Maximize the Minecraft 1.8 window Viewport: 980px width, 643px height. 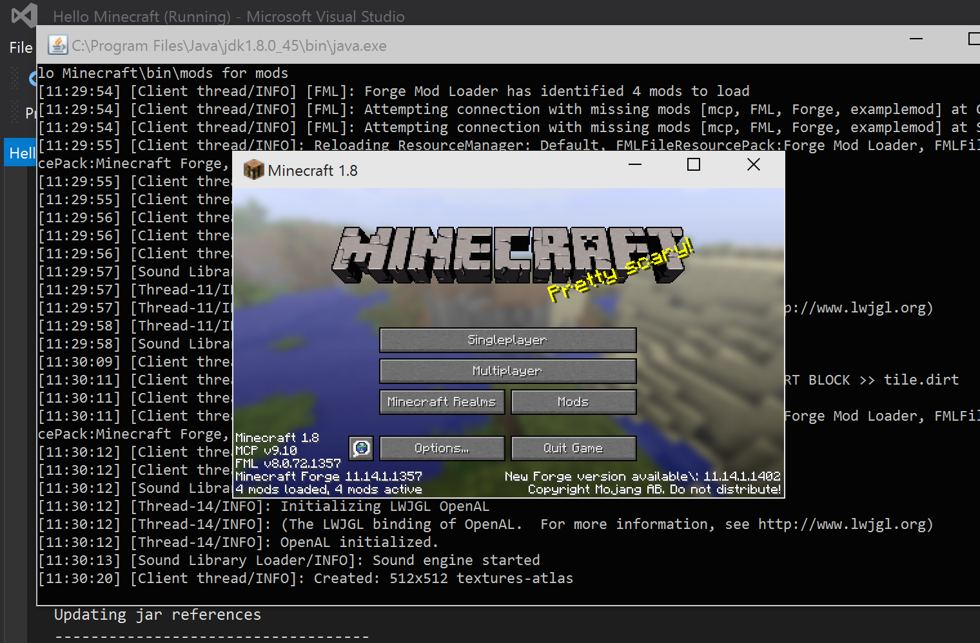694,164
